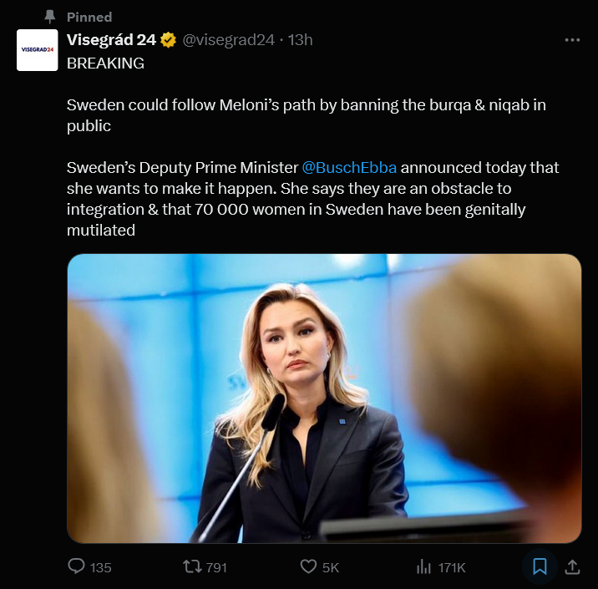The width and height of the screenshot is (598, 589).
Task: Toggle the bookmark on this post
Action: click(x=540, y=566)
